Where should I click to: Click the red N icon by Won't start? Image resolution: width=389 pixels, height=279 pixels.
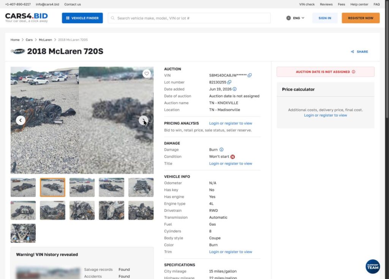[232, 157]
